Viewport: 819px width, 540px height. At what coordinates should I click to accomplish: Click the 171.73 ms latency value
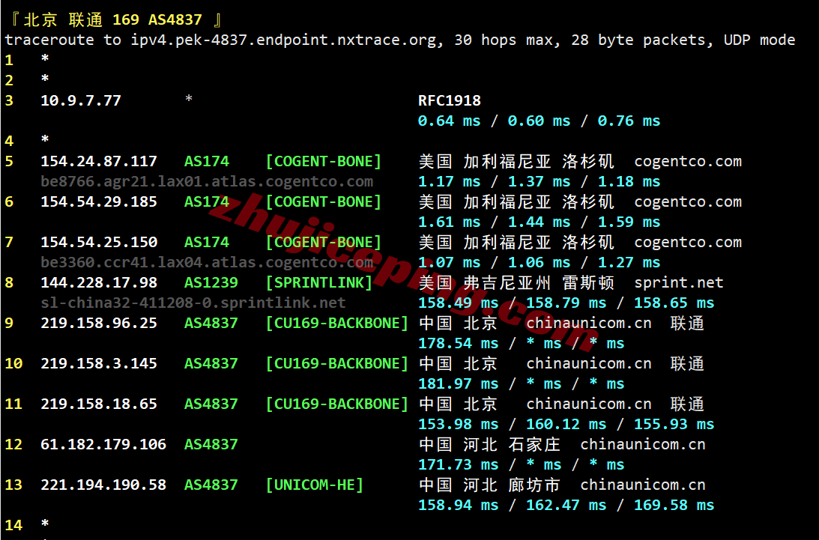(458, 465)
